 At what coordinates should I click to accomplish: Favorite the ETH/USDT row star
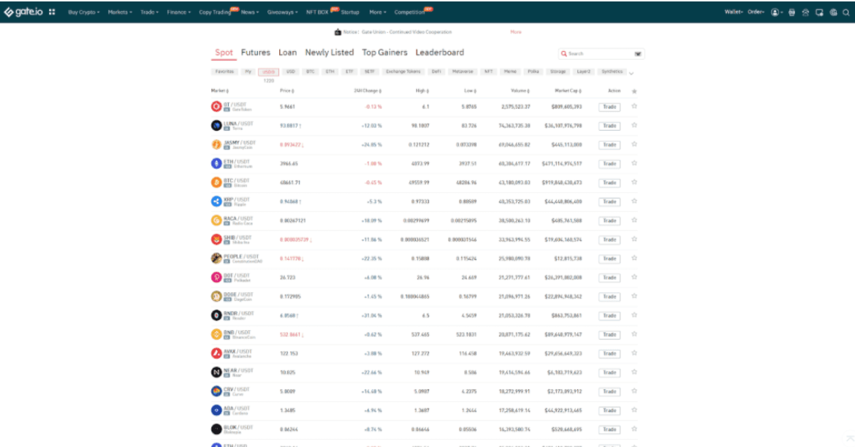click(x=634, y=163)
